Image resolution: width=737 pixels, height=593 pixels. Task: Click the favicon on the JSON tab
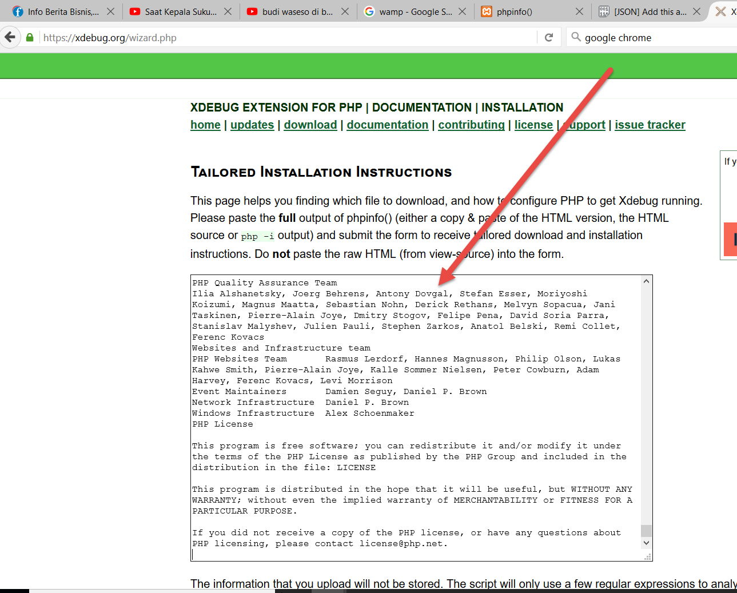604,11
